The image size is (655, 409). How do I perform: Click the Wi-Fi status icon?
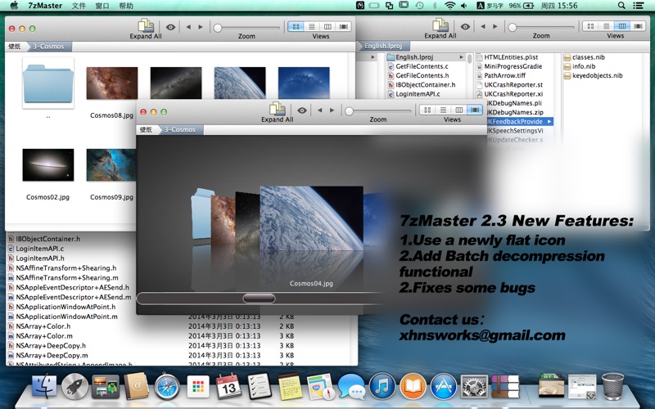click(449, 6)
